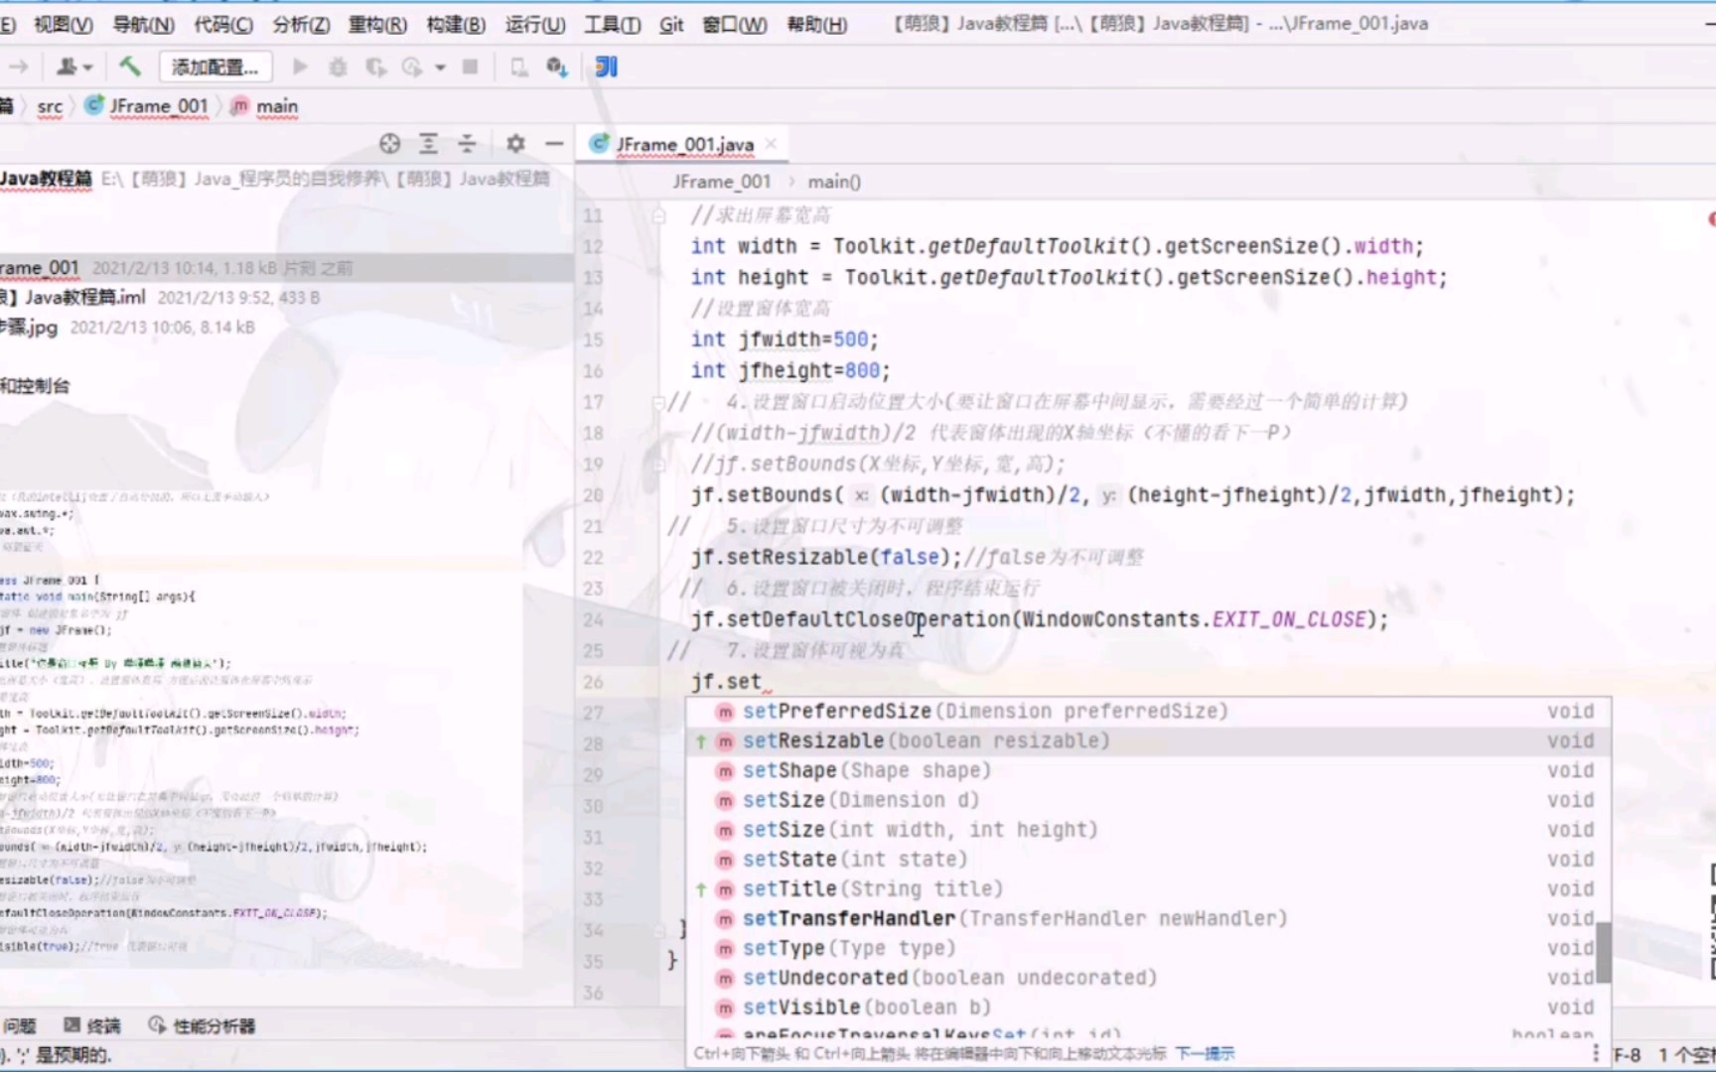
Task: Open completion popup three-dot options menu
Action: coord(1595,1053)
